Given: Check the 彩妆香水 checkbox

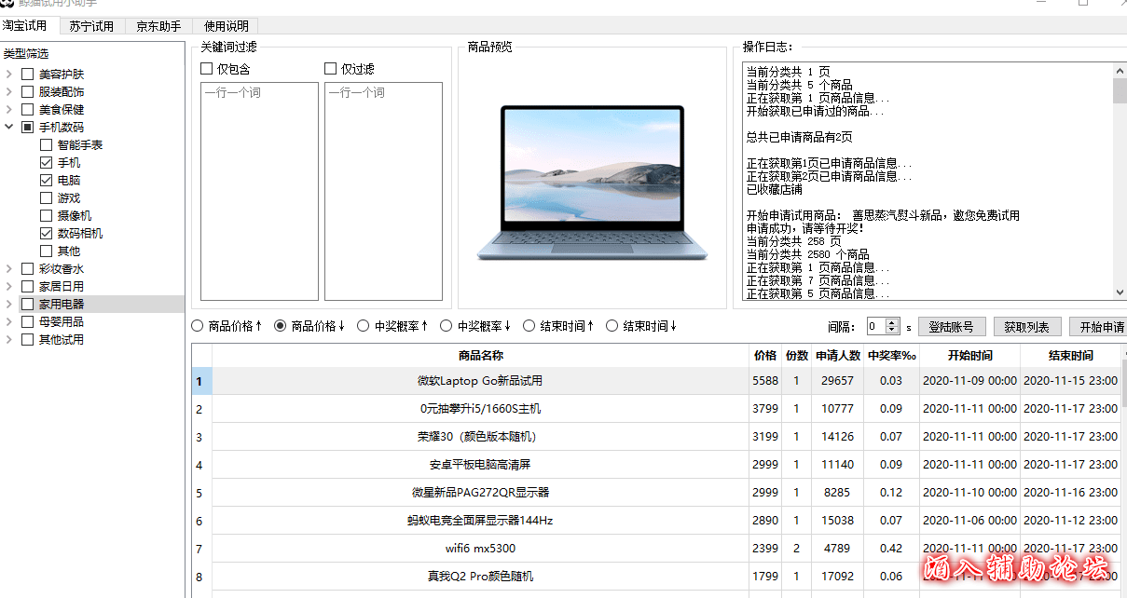Looking at the screenshot, I should [27, 268].
